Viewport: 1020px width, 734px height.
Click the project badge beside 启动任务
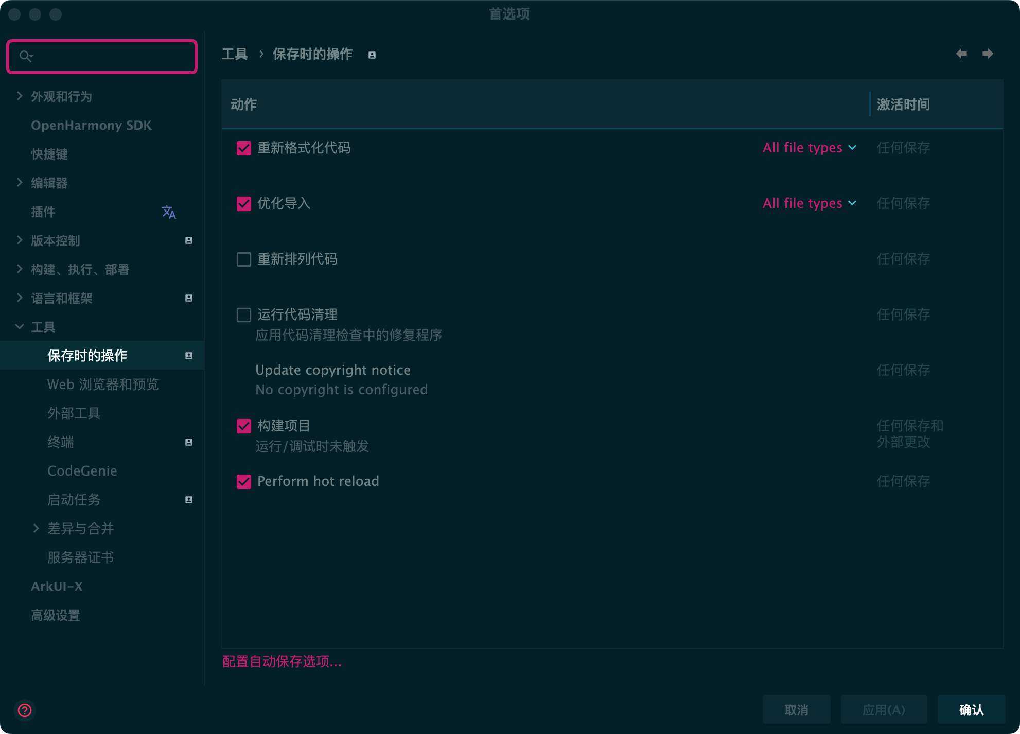pos(189,500)
